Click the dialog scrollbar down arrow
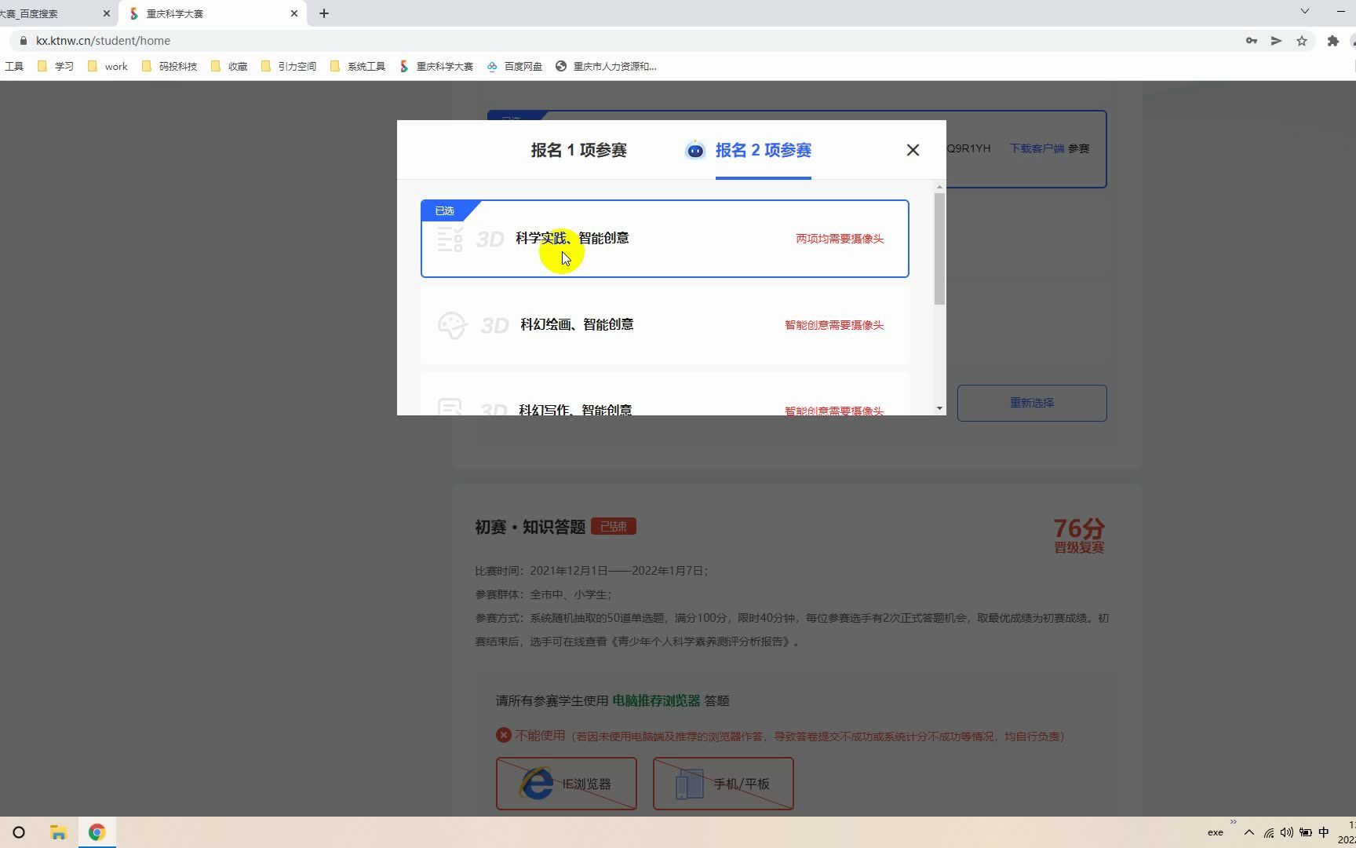 939,408
